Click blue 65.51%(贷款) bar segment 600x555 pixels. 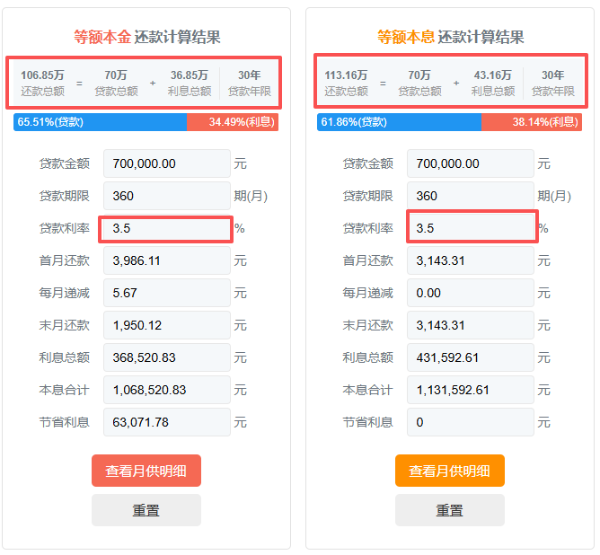(x=100, y=122)
